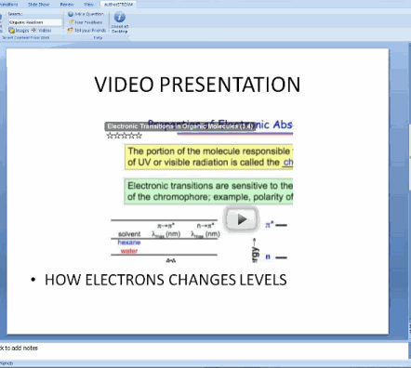
Task: Click the notes pane to add notes
Action: [205, 350]
